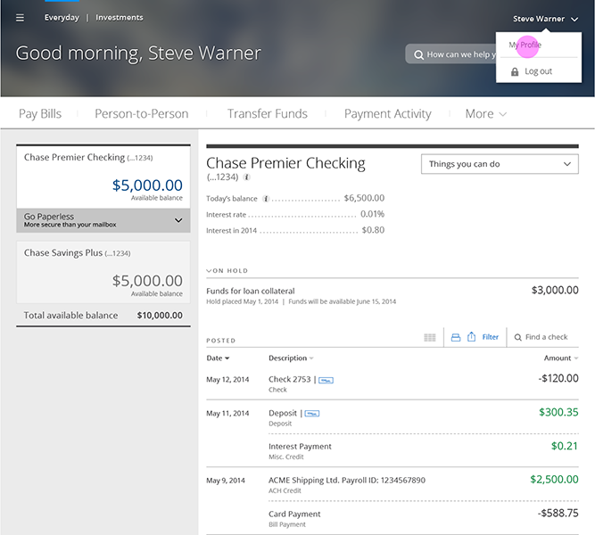Select My Profile from user menu

pos(525,45)
